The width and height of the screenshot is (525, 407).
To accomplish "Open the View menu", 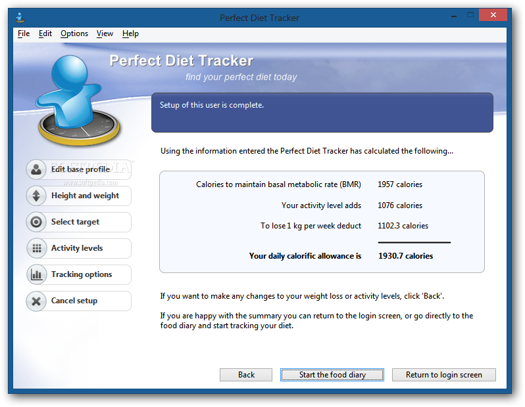I will 105,33.
